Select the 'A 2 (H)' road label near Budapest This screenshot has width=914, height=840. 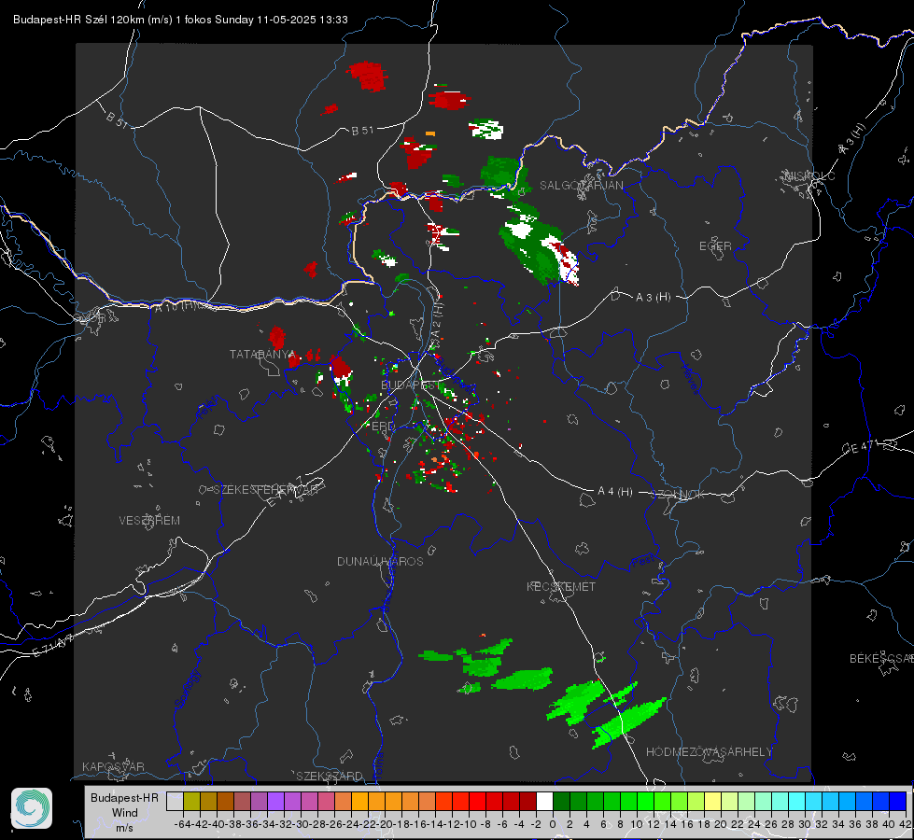point(436,319)
